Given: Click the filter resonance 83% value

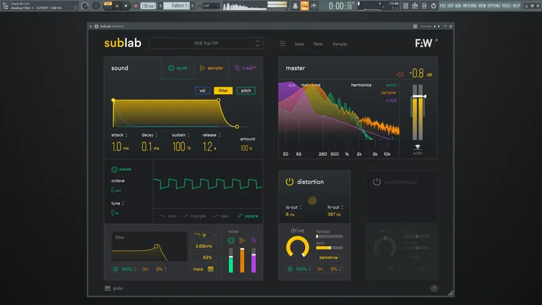Looking at the screenshot, I should coord(207,258).
